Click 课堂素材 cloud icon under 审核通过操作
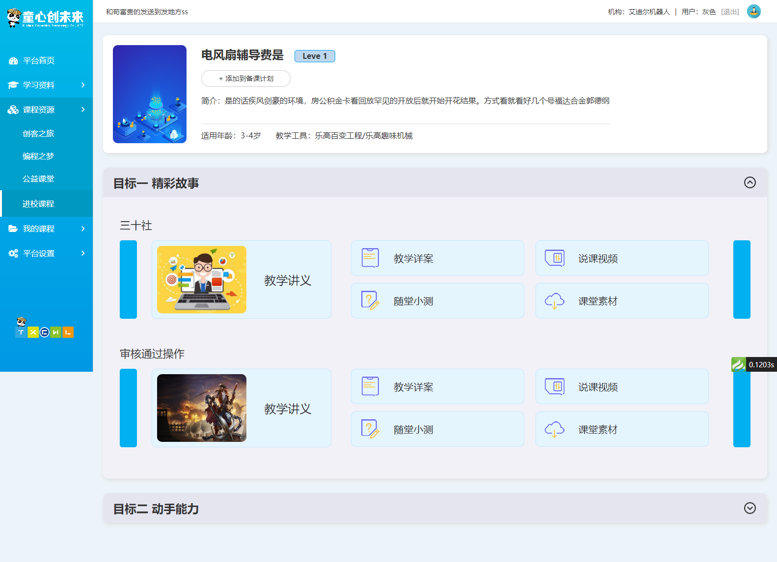777x562 pixels. [x=555, y=429]
